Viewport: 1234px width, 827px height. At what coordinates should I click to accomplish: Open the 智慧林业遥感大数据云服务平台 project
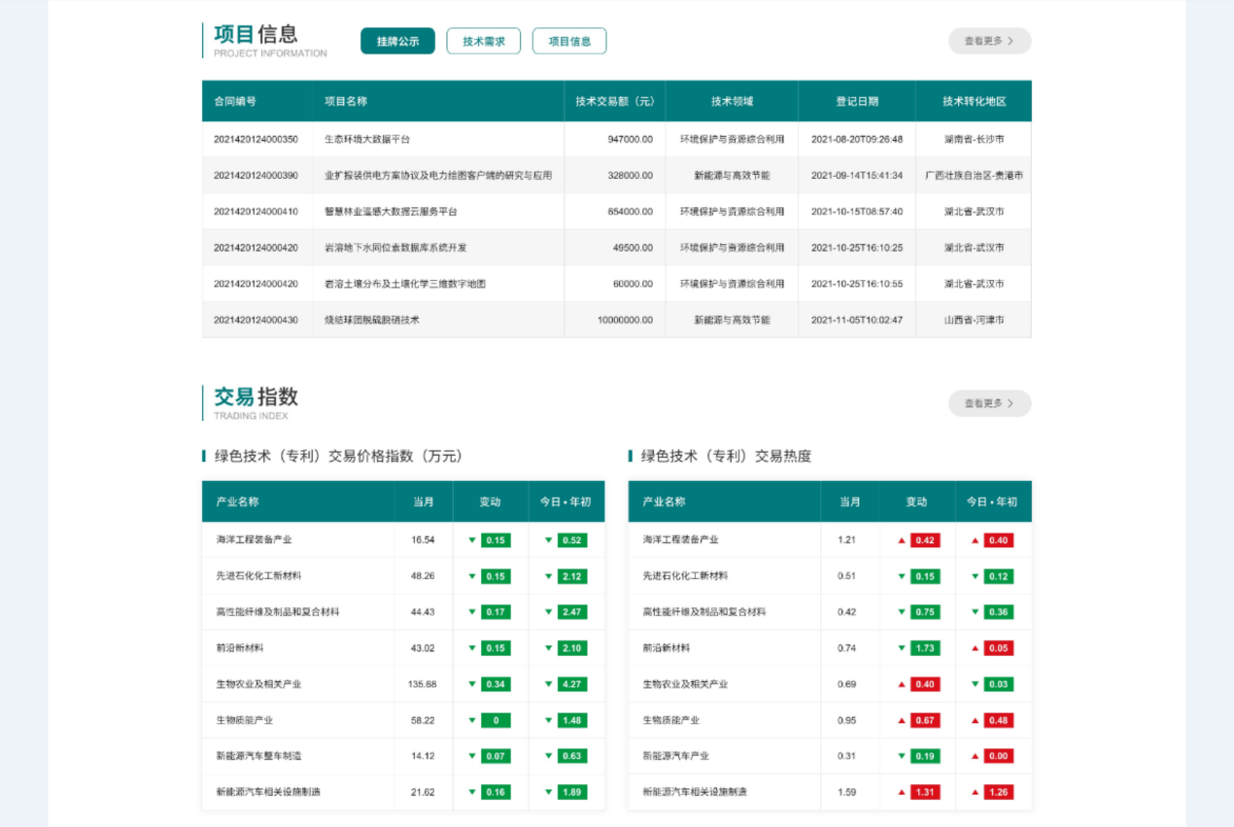pyautogui.click(x=391, y=211)
